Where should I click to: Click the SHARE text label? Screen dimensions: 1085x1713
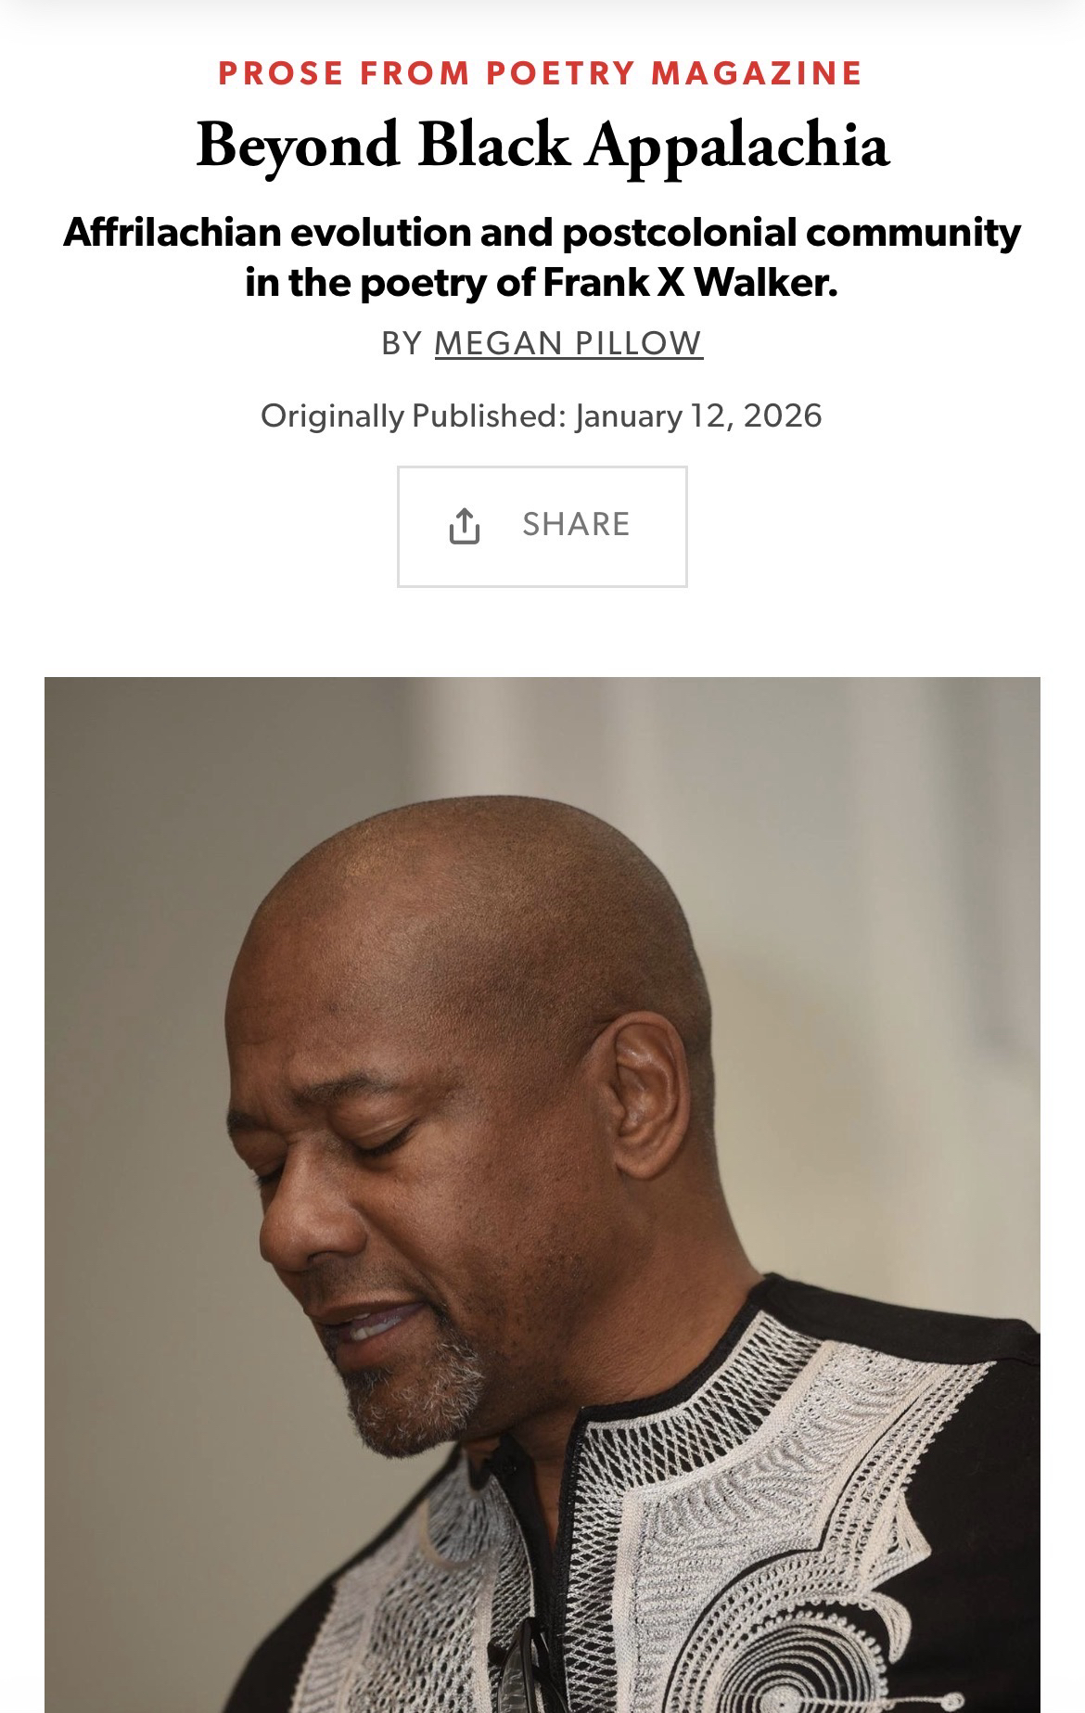click(576, 524)
